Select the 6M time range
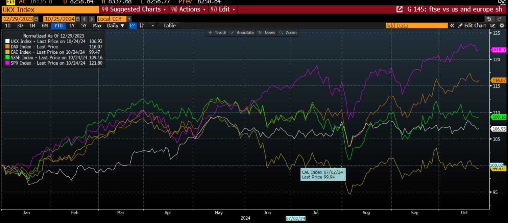508x223 pixels. click(x=45, y=26)
